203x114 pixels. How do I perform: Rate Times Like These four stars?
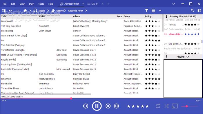[156, 89]
